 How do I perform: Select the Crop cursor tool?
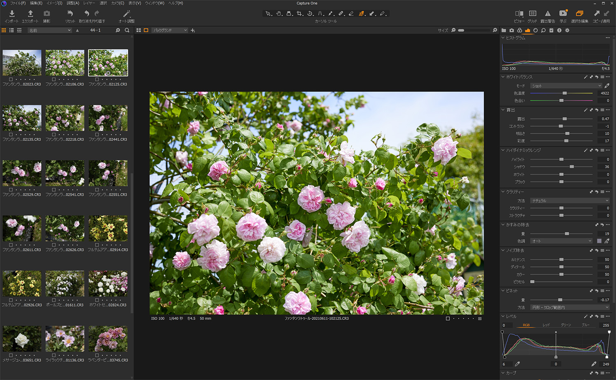tap(299, 14)
